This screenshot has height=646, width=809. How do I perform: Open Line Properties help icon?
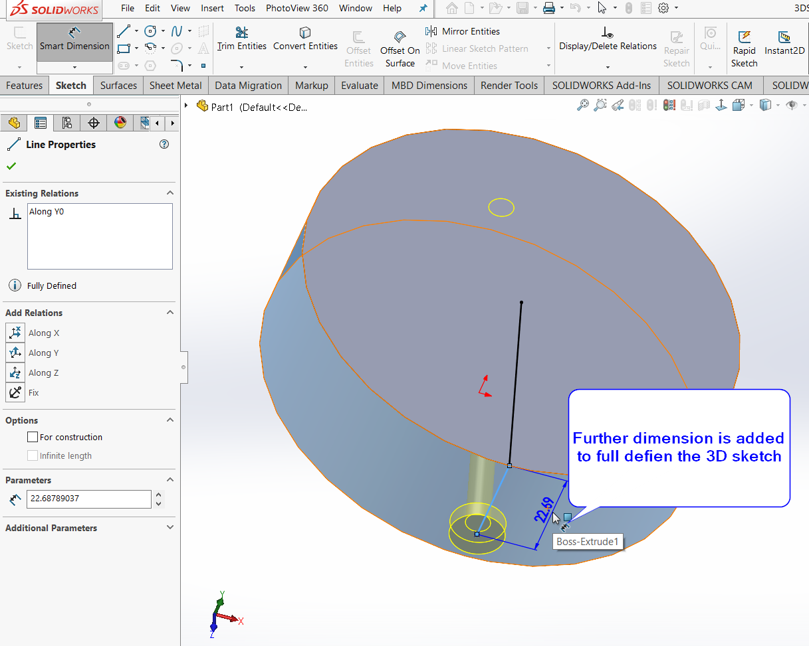pyautogui.click(x=164, y=144)
